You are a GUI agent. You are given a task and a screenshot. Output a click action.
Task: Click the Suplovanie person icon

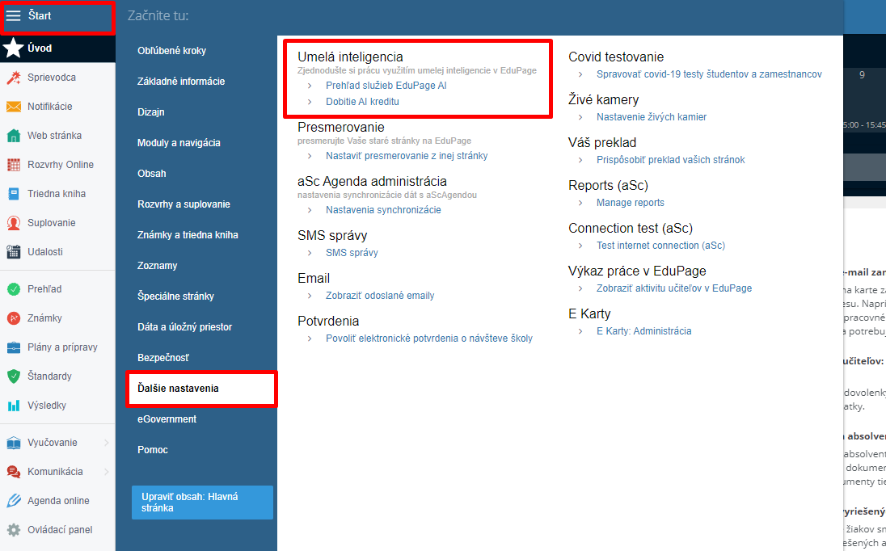(x=14, y=223)
